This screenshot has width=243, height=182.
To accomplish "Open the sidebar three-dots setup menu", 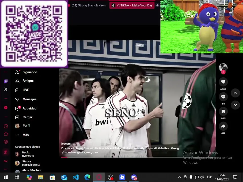I will pos(6,169).
